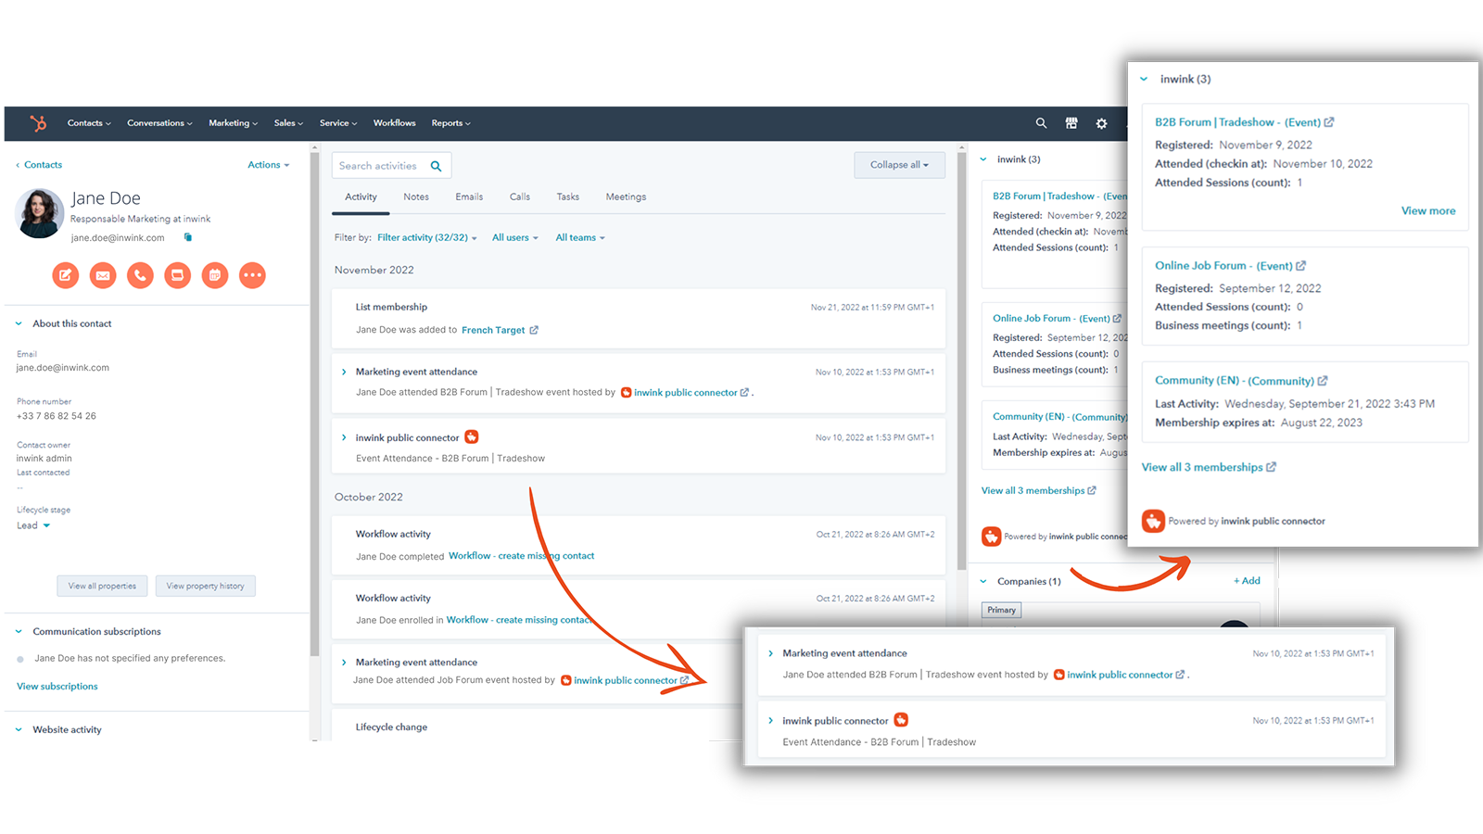Open the Actions dropdown
This screenshot has height=834, width=1483.
[x=267, y=164]
